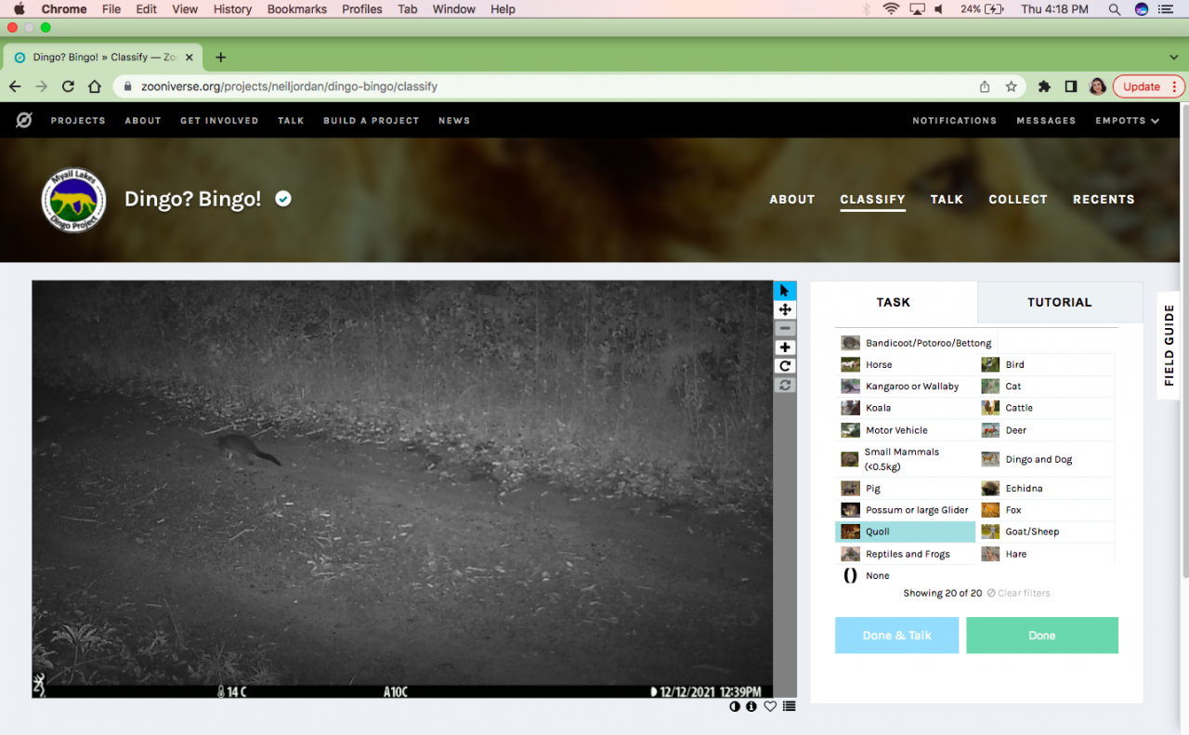The image size is (1189, 735).
Task: Click the Zooniverse logo icon
Action: click(24, 120)
